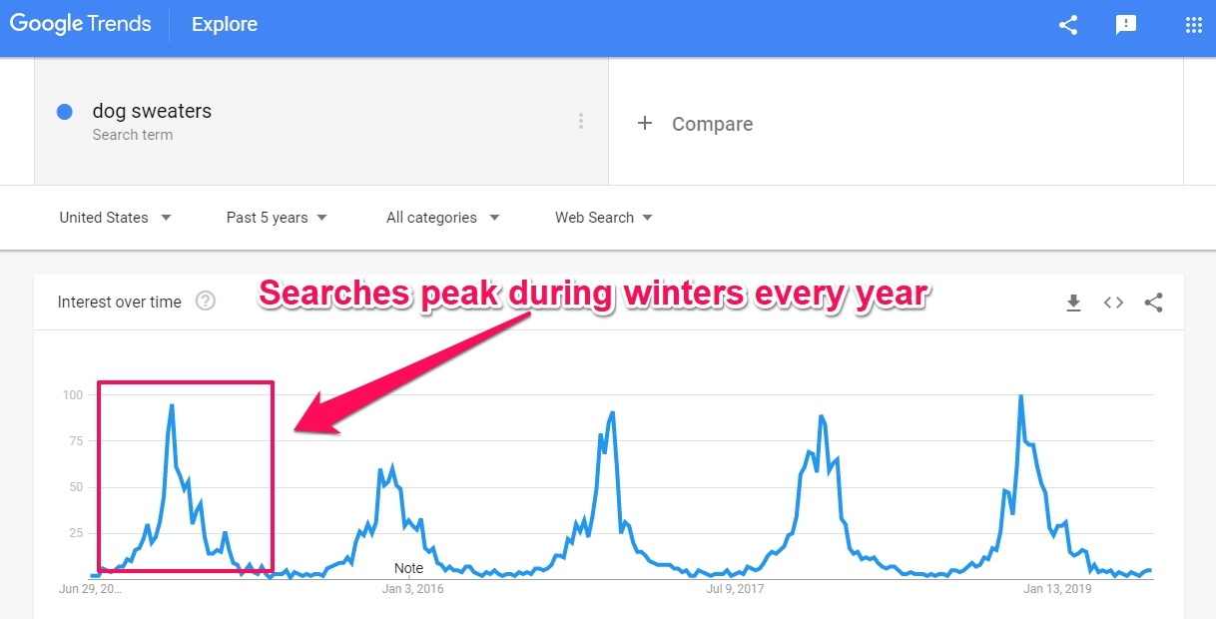Share the Interest over time chart

[1154, 303]
